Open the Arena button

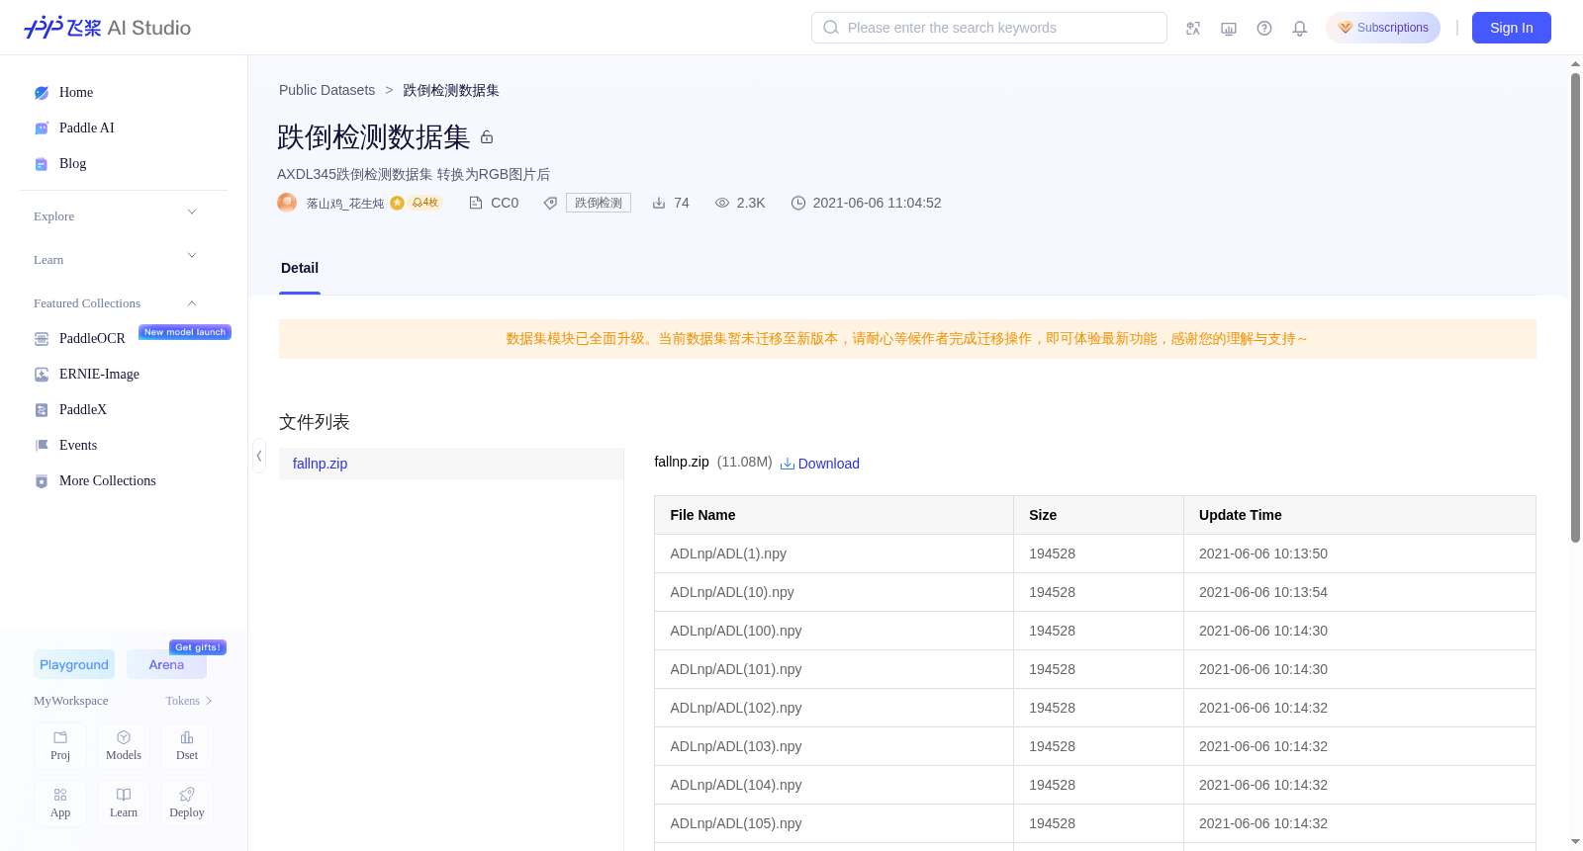tap(166, 664)
